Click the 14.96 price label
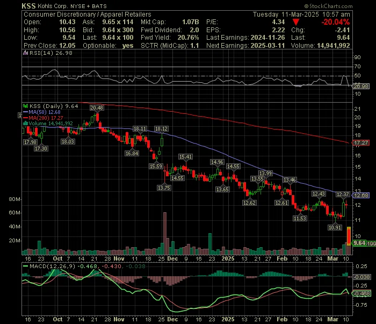This screenshot has width=376, height=324. 217,162
